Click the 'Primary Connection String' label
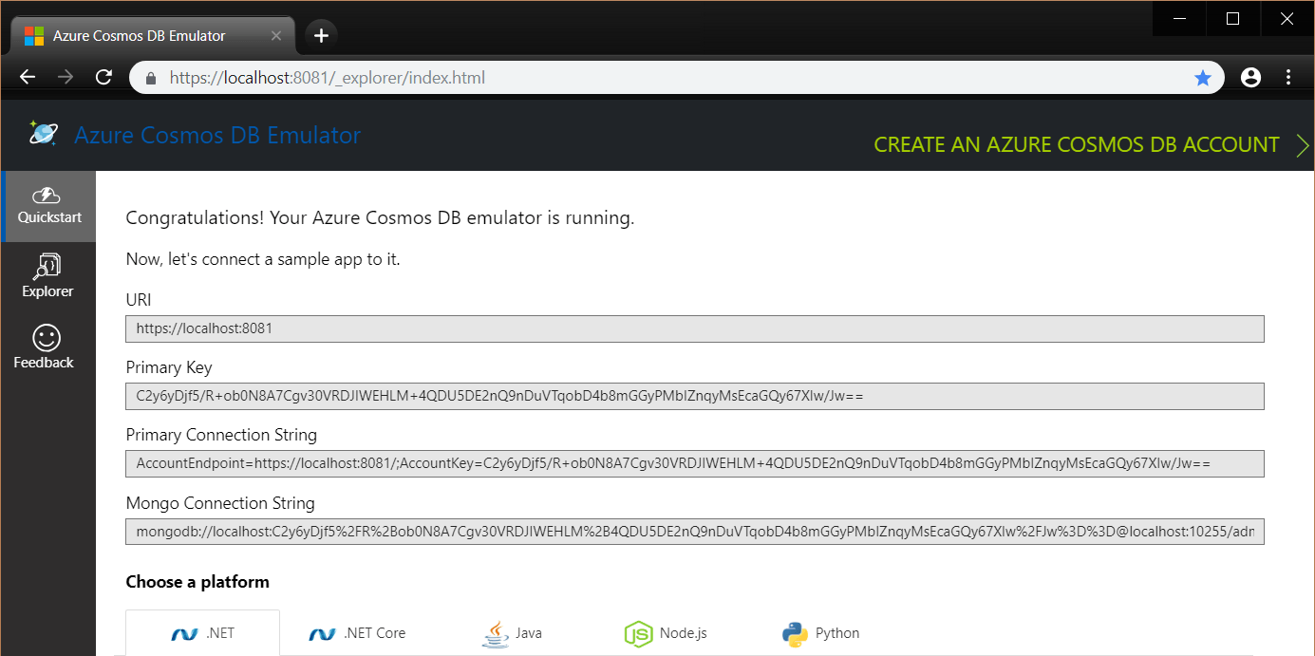 [221, 435]
